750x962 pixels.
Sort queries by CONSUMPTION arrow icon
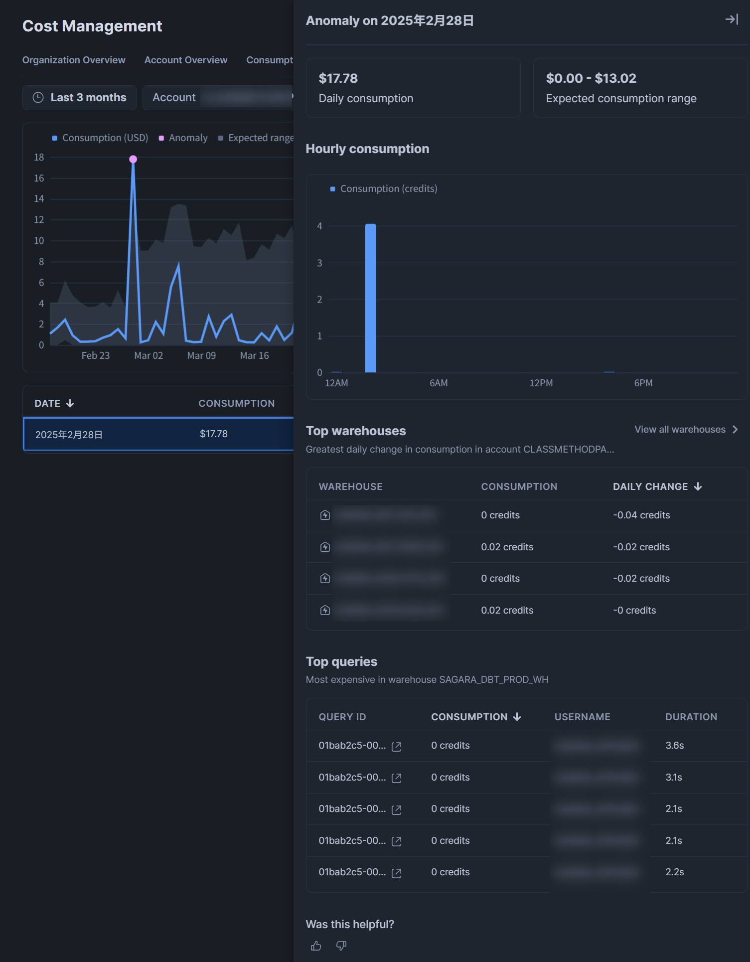[517, 717]
